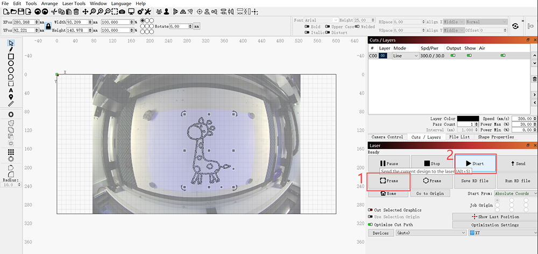Screen dimensions: 538x254
Task: Delete the selection with the trash can icon
Action: pyautogui.click(x=76, y=11)
